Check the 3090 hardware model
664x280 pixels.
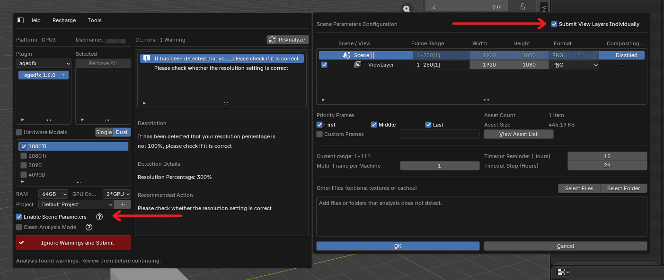click(24, 165)
